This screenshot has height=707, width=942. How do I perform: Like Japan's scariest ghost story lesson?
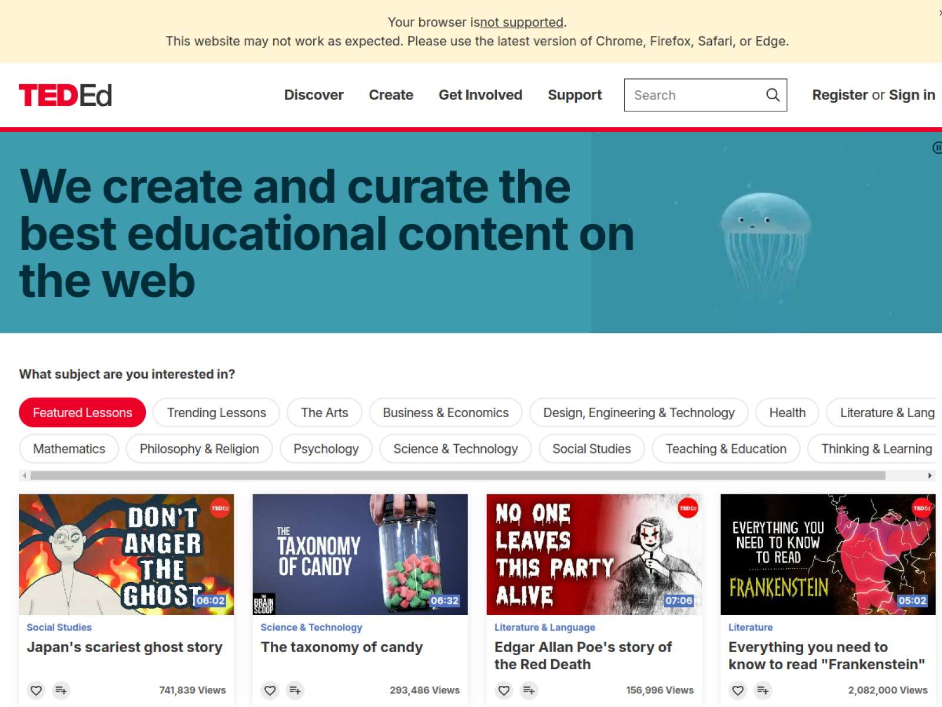[37, 690]
